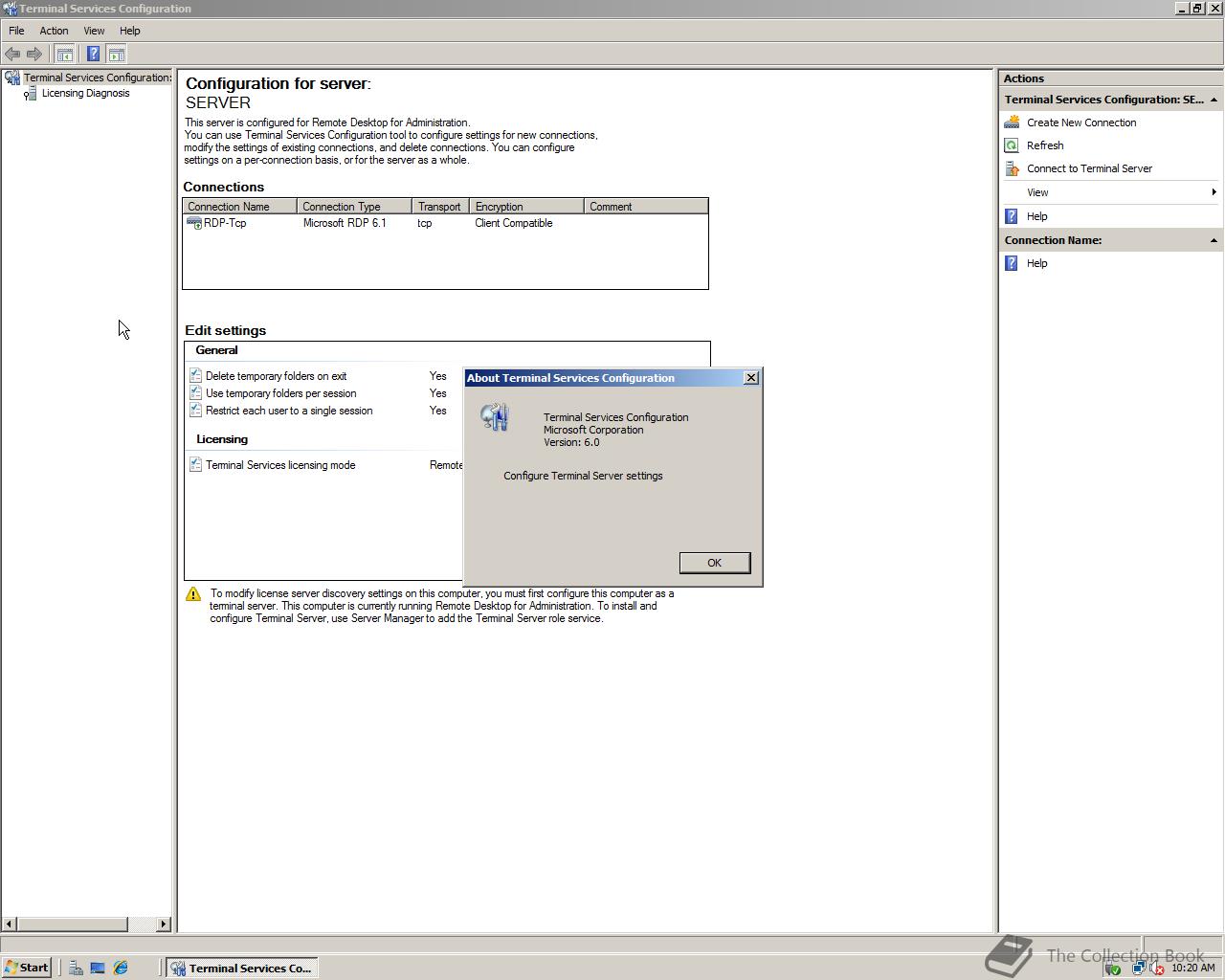The width and height of the screenshot is (1225, 980).
Task: Open the View menu in the menu bar
Action: 94,31
